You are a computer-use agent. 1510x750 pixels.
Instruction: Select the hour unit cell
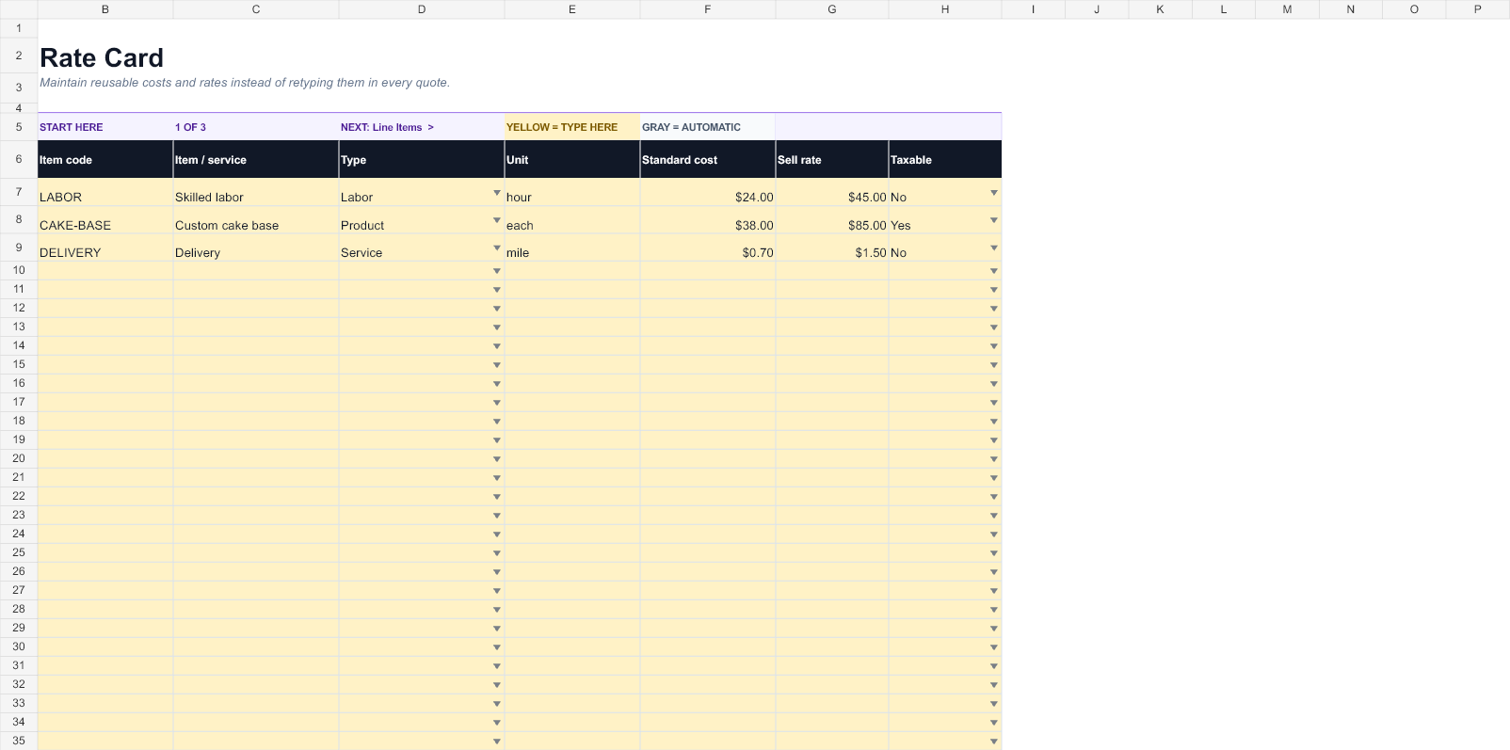pyautogui.click(x=572, y=192)
